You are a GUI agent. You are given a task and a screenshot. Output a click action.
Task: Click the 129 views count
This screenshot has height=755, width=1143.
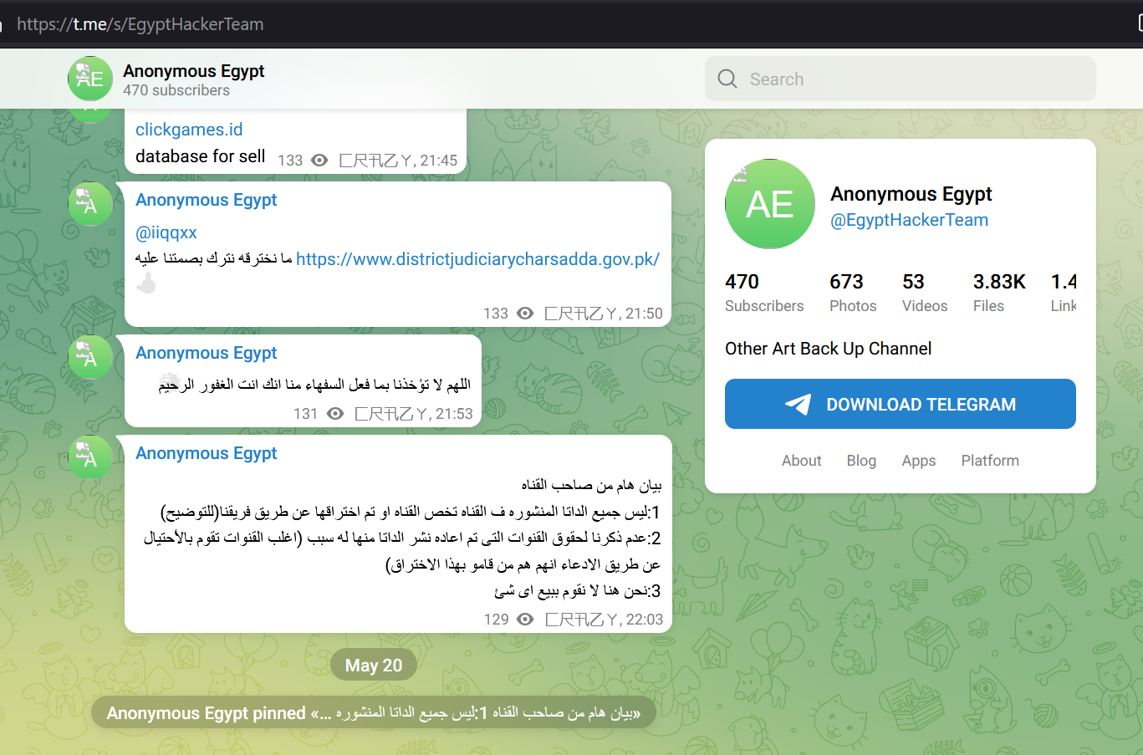pos(496,620)
